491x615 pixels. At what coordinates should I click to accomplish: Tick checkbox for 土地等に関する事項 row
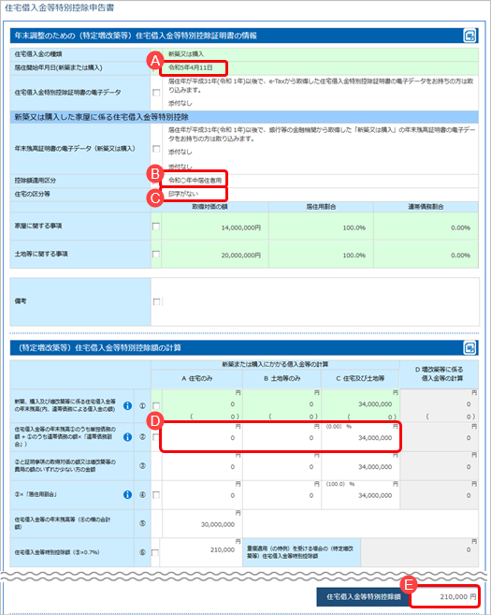click(156, 255)
